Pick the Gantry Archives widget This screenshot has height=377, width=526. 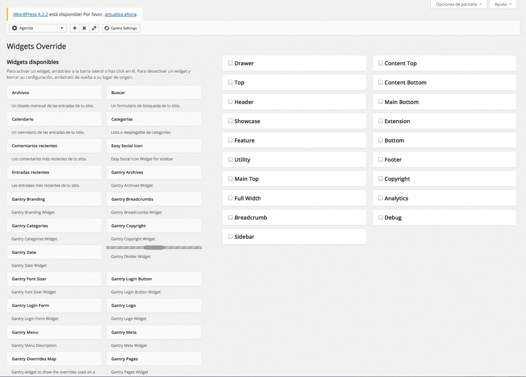[154, 172]
